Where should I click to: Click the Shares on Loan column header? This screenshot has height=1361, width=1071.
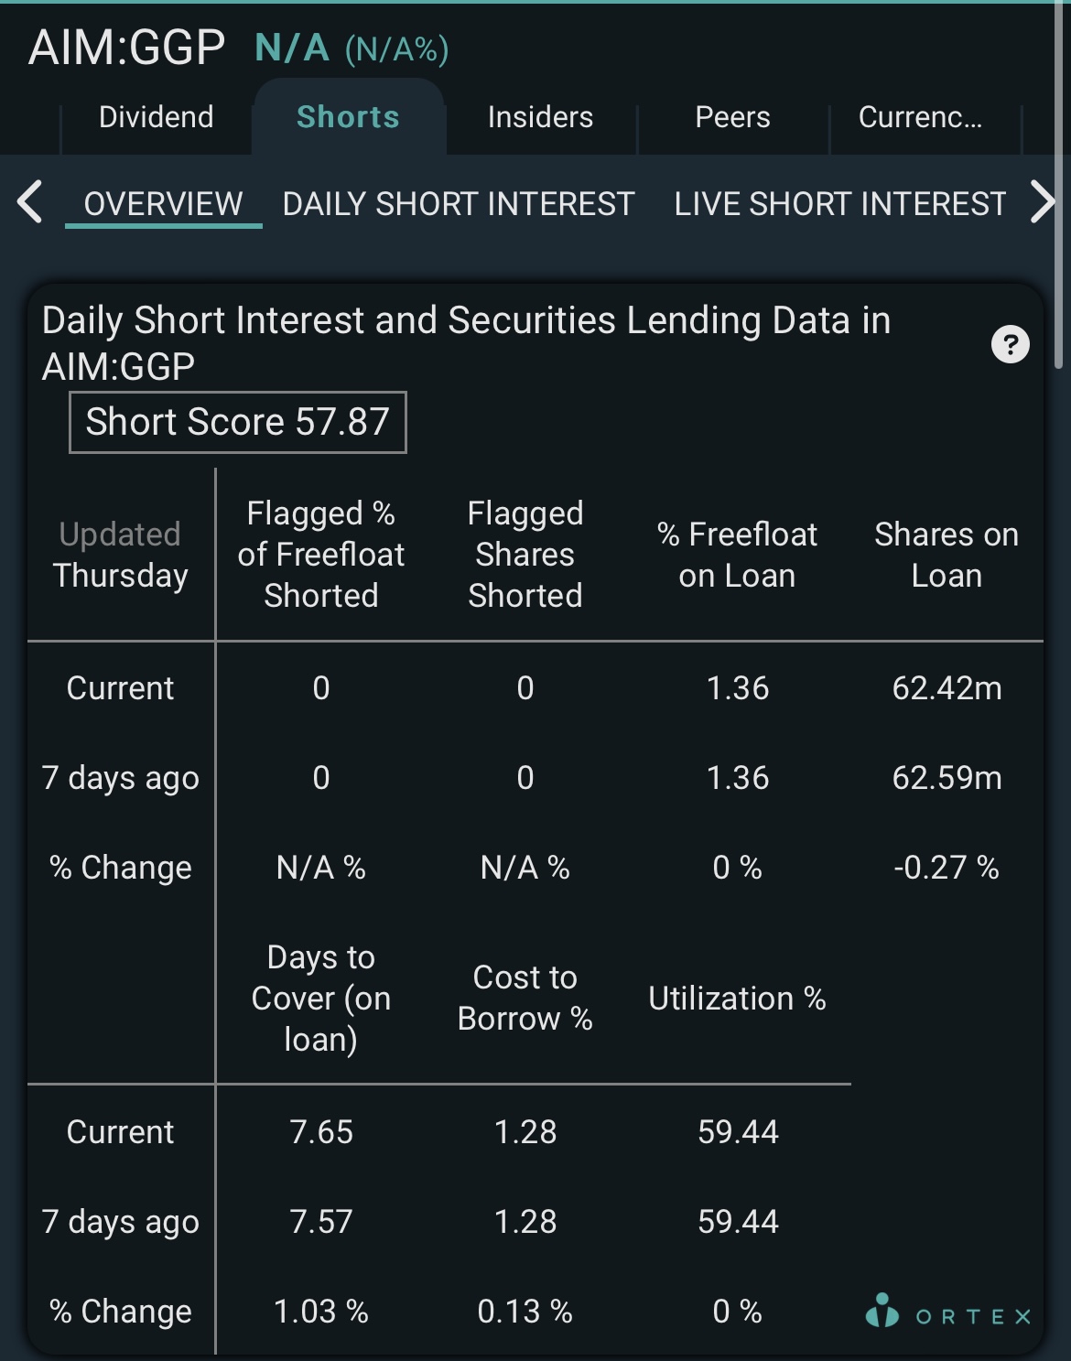[x=947, y=555]
